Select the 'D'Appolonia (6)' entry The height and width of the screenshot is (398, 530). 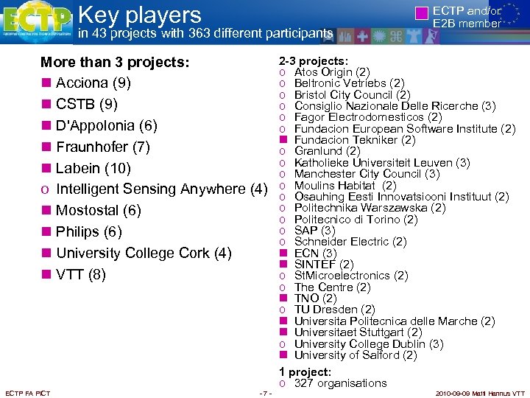point(107,125)
